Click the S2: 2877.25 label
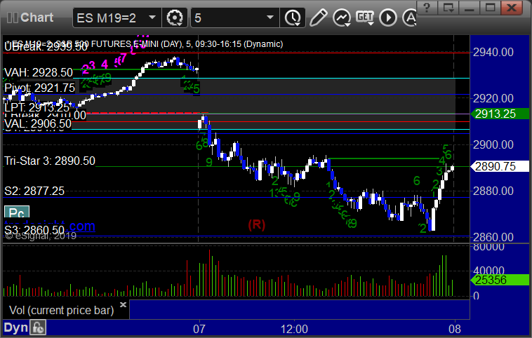 [x=34, y=191]
